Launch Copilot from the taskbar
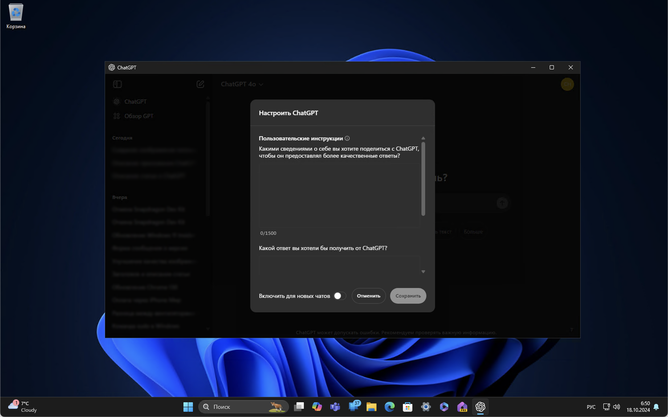Image resolution: width=668 pixels, height=417 pixels. point(317,407)
